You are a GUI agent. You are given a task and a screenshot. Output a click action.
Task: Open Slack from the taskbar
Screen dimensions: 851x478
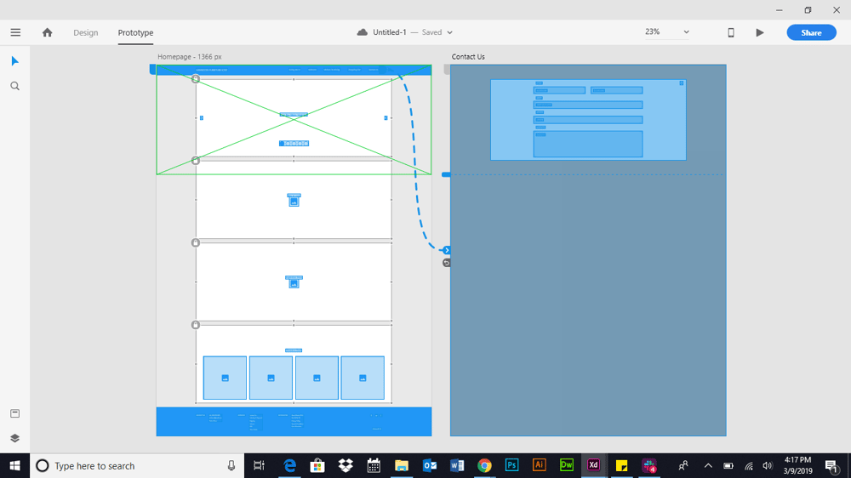649,465
